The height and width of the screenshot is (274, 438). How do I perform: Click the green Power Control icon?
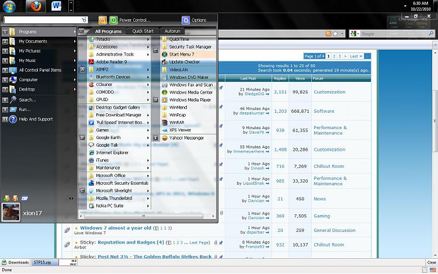113,20
